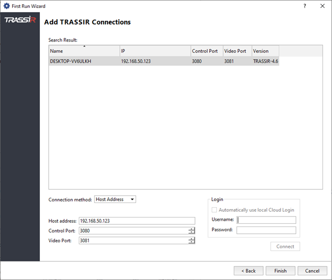Click the question mark help button

click(305, 6)
